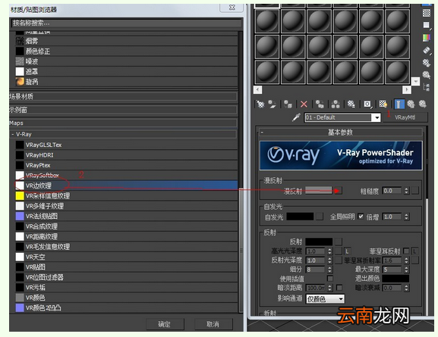Select the VRayHDRI map entry
This screenshot has height=337, width=438.
(126, 155)
